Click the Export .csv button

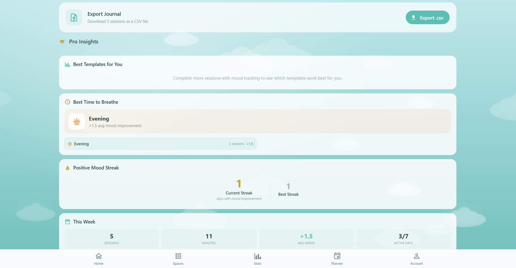click(x=428, y=17)
